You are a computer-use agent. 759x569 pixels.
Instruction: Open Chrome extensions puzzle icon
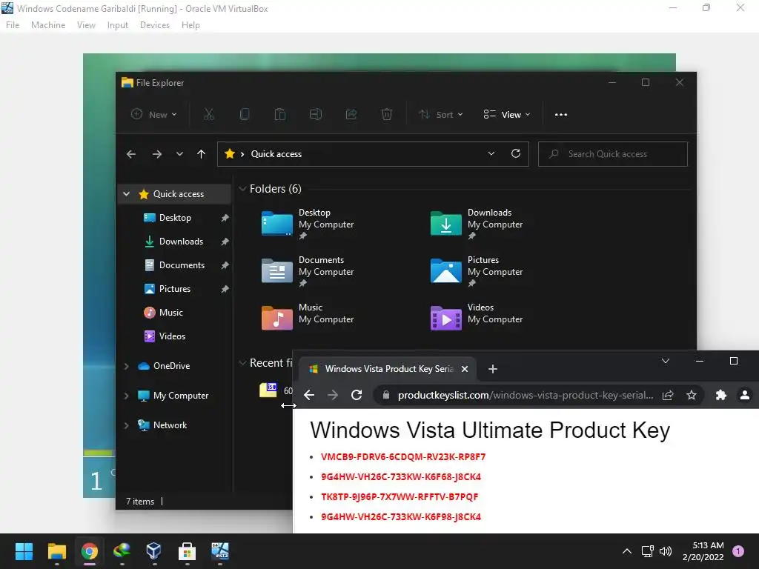[720, 395]
